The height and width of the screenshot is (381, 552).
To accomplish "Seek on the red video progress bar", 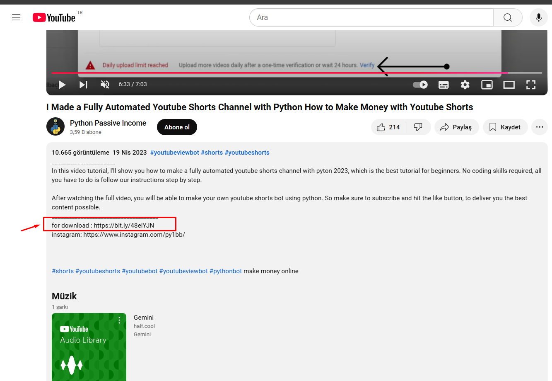I will click(297, 73).
